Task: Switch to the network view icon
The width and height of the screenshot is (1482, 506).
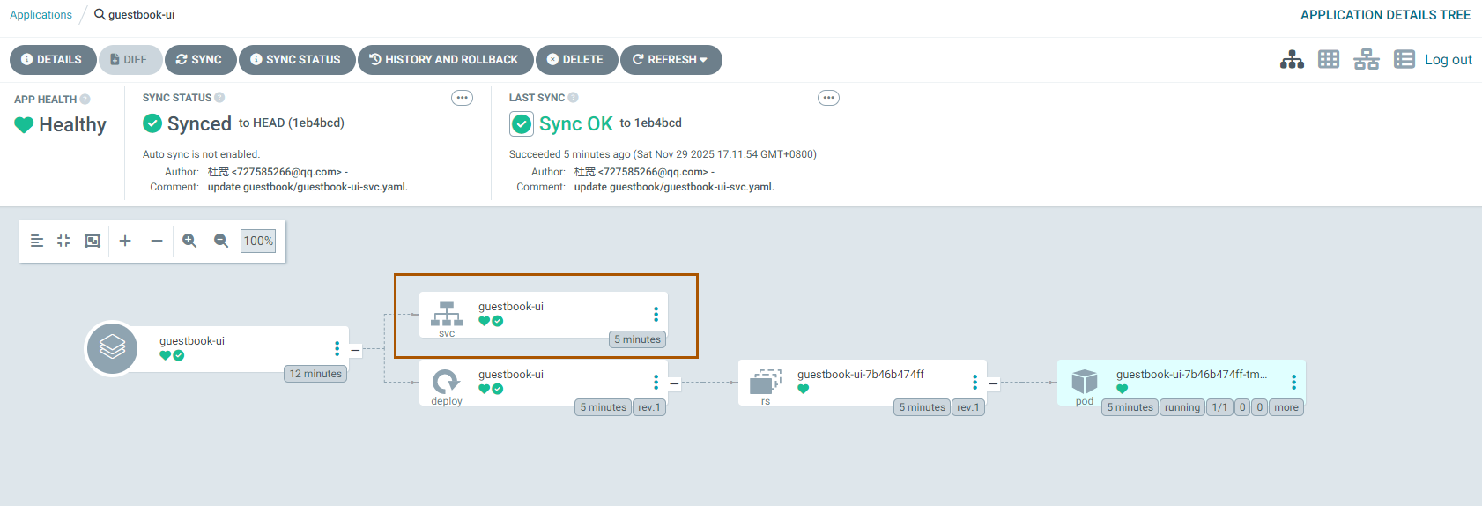Action: pos(1367,59)
